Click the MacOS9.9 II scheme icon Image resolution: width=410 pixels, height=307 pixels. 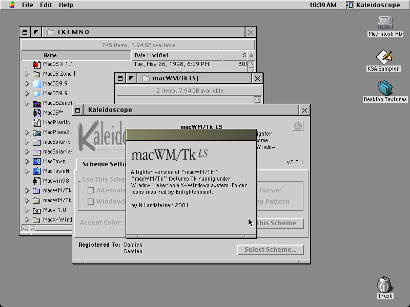pyautogui.click(x=36, y=93)
